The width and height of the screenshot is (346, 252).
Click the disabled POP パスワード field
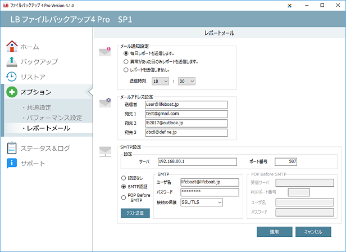305,213
